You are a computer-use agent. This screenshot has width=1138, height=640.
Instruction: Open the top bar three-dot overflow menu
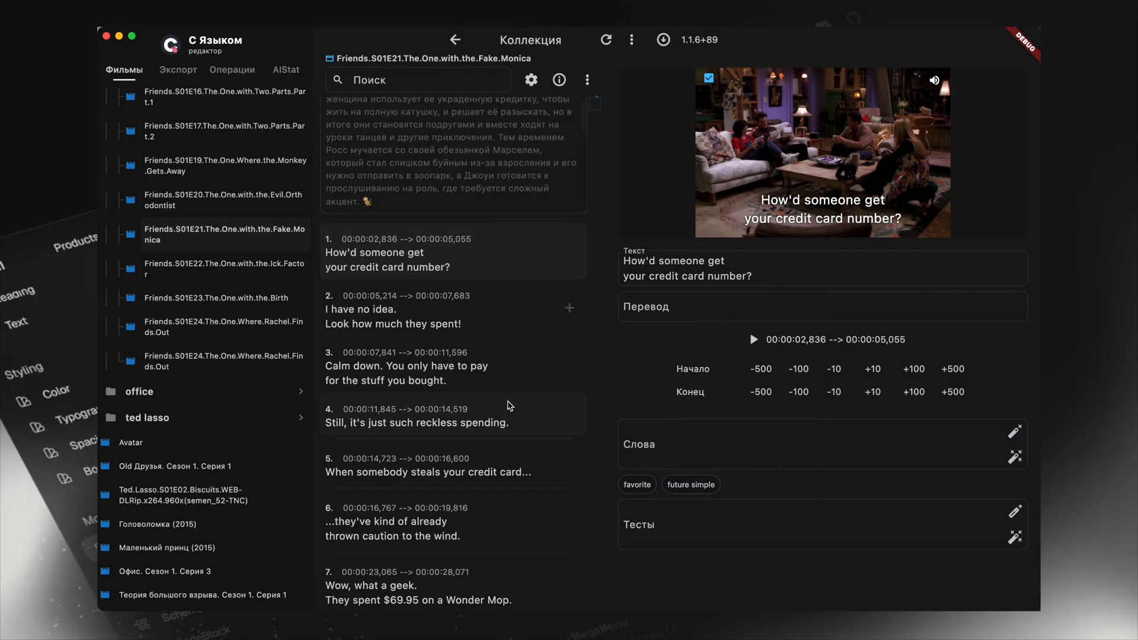point(631,40)
